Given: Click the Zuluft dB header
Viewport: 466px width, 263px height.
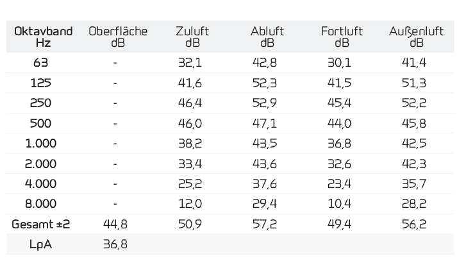Looking at the screenshot, I should point(192,37).
